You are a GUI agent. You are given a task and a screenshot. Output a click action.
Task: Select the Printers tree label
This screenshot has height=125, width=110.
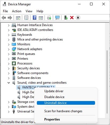click(x=23, y=59)
